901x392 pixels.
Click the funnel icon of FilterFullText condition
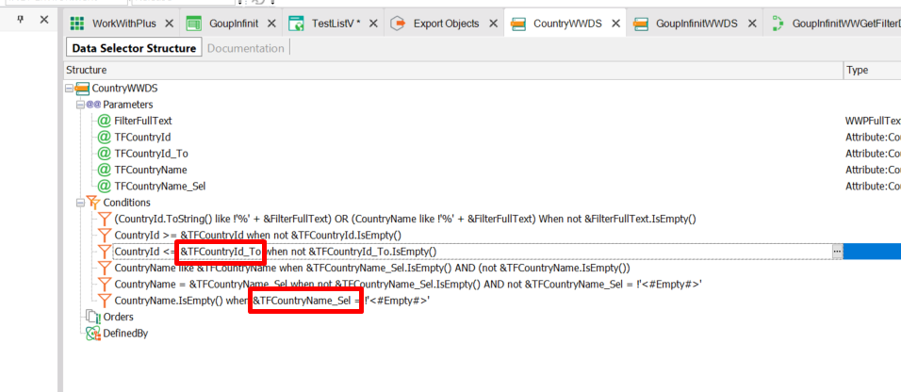pyautogui.click(x=104, y=219)
